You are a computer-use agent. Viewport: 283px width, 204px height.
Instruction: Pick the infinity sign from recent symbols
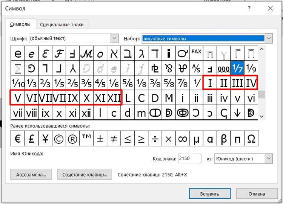pyautogui.click(x=183, y=139)
